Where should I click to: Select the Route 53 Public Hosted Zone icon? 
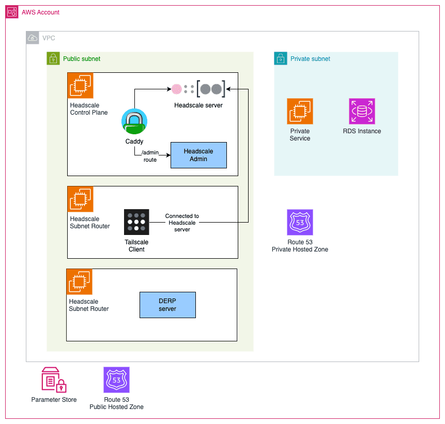coord(116,380)
